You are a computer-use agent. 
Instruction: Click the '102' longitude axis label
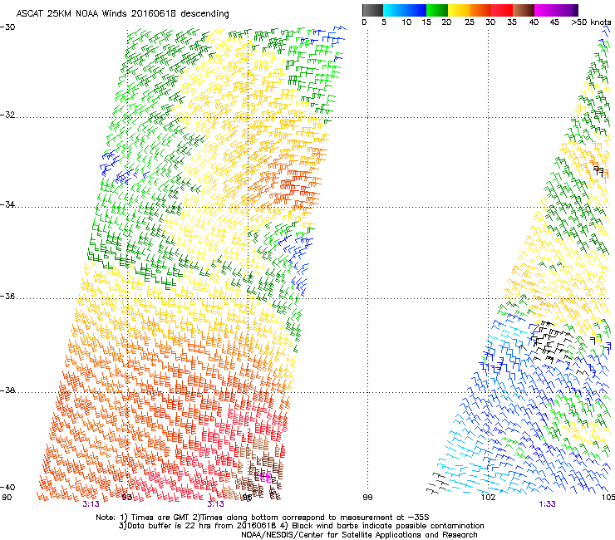click(488, 498)
